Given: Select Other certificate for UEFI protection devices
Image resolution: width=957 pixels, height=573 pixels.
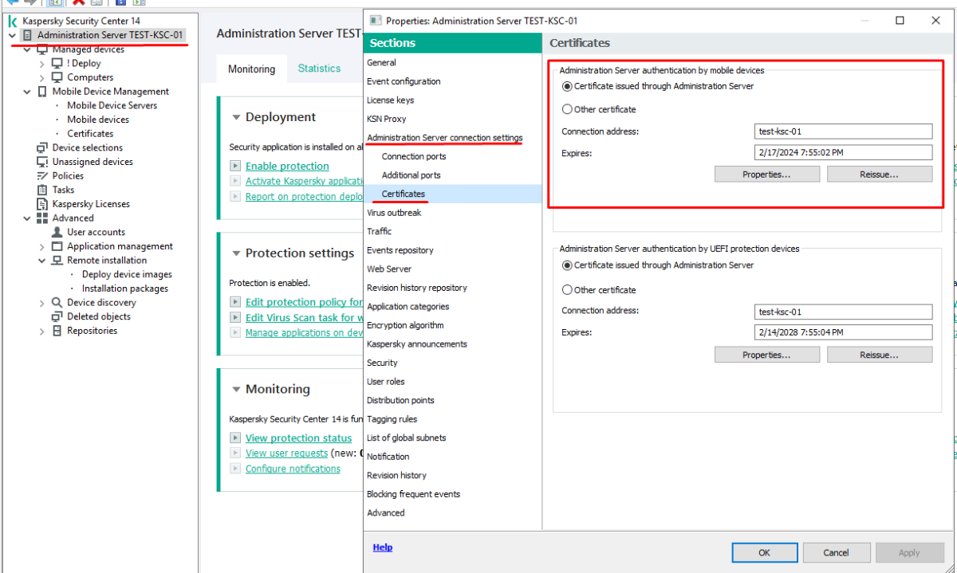Looking at the screenshot, I should (567, 290).
